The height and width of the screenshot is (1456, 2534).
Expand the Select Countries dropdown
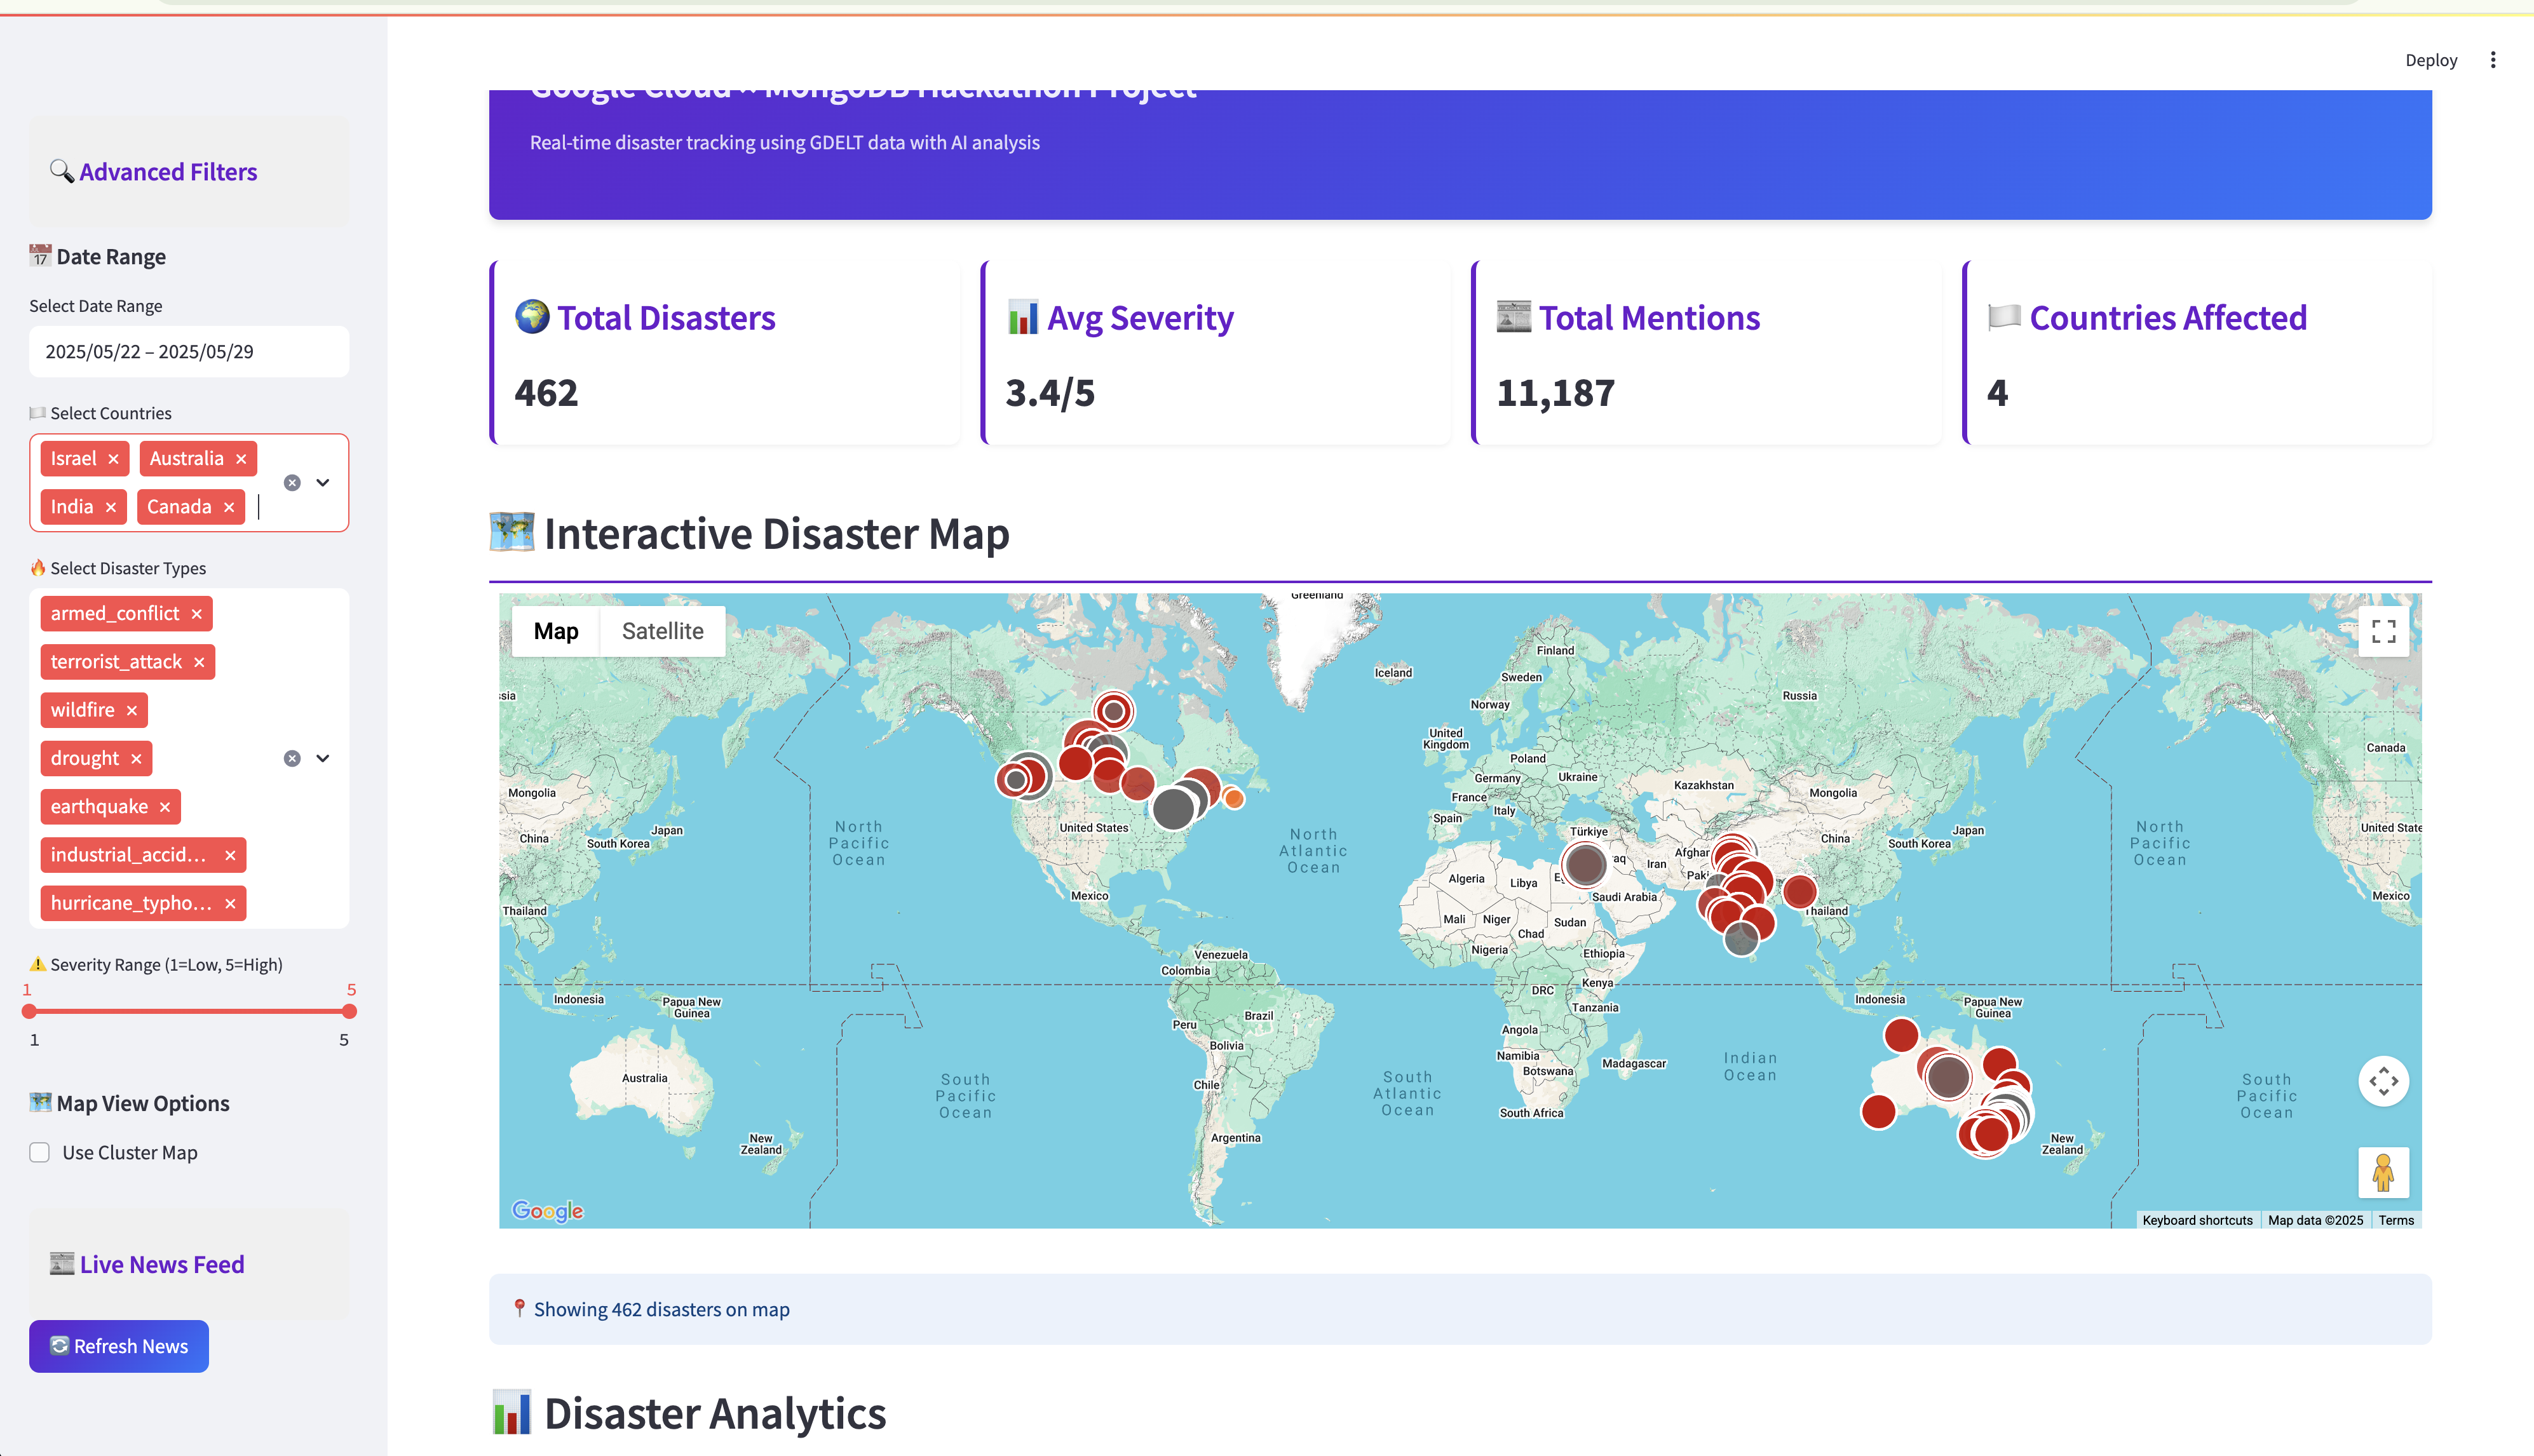click(x=323, y=483)
